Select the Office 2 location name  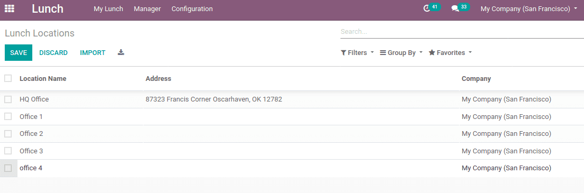[x=31, y=133]
